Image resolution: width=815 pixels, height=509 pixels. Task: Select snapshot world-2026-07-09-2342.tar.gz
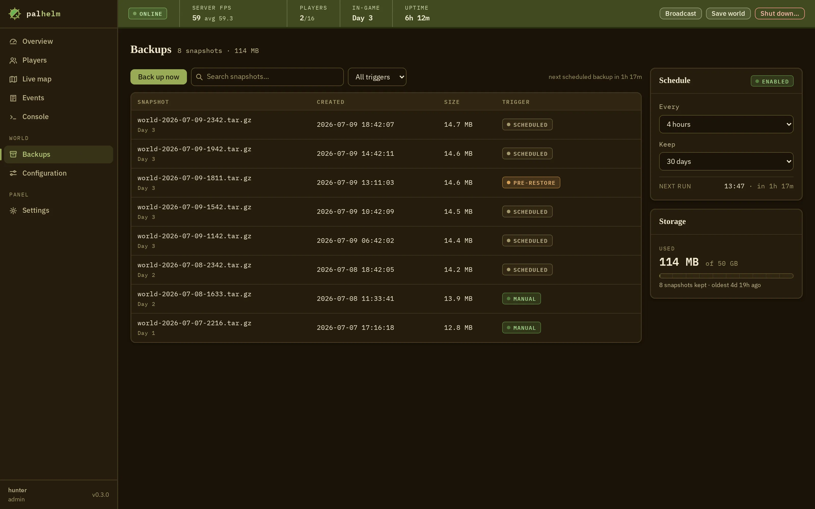click(386, 124)
